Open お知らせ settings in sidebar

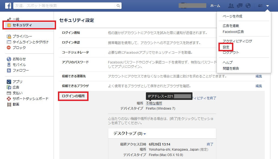pyautogui.click(x=19, y=59)
